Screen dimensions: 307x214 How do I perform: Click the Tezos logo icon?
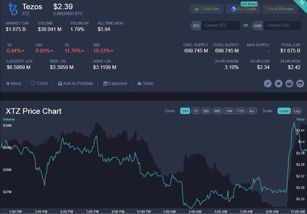[13, 9]
